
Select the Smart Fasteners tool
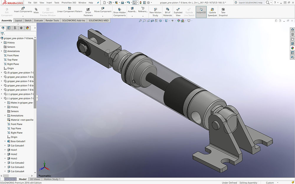[x=88, y=10]
